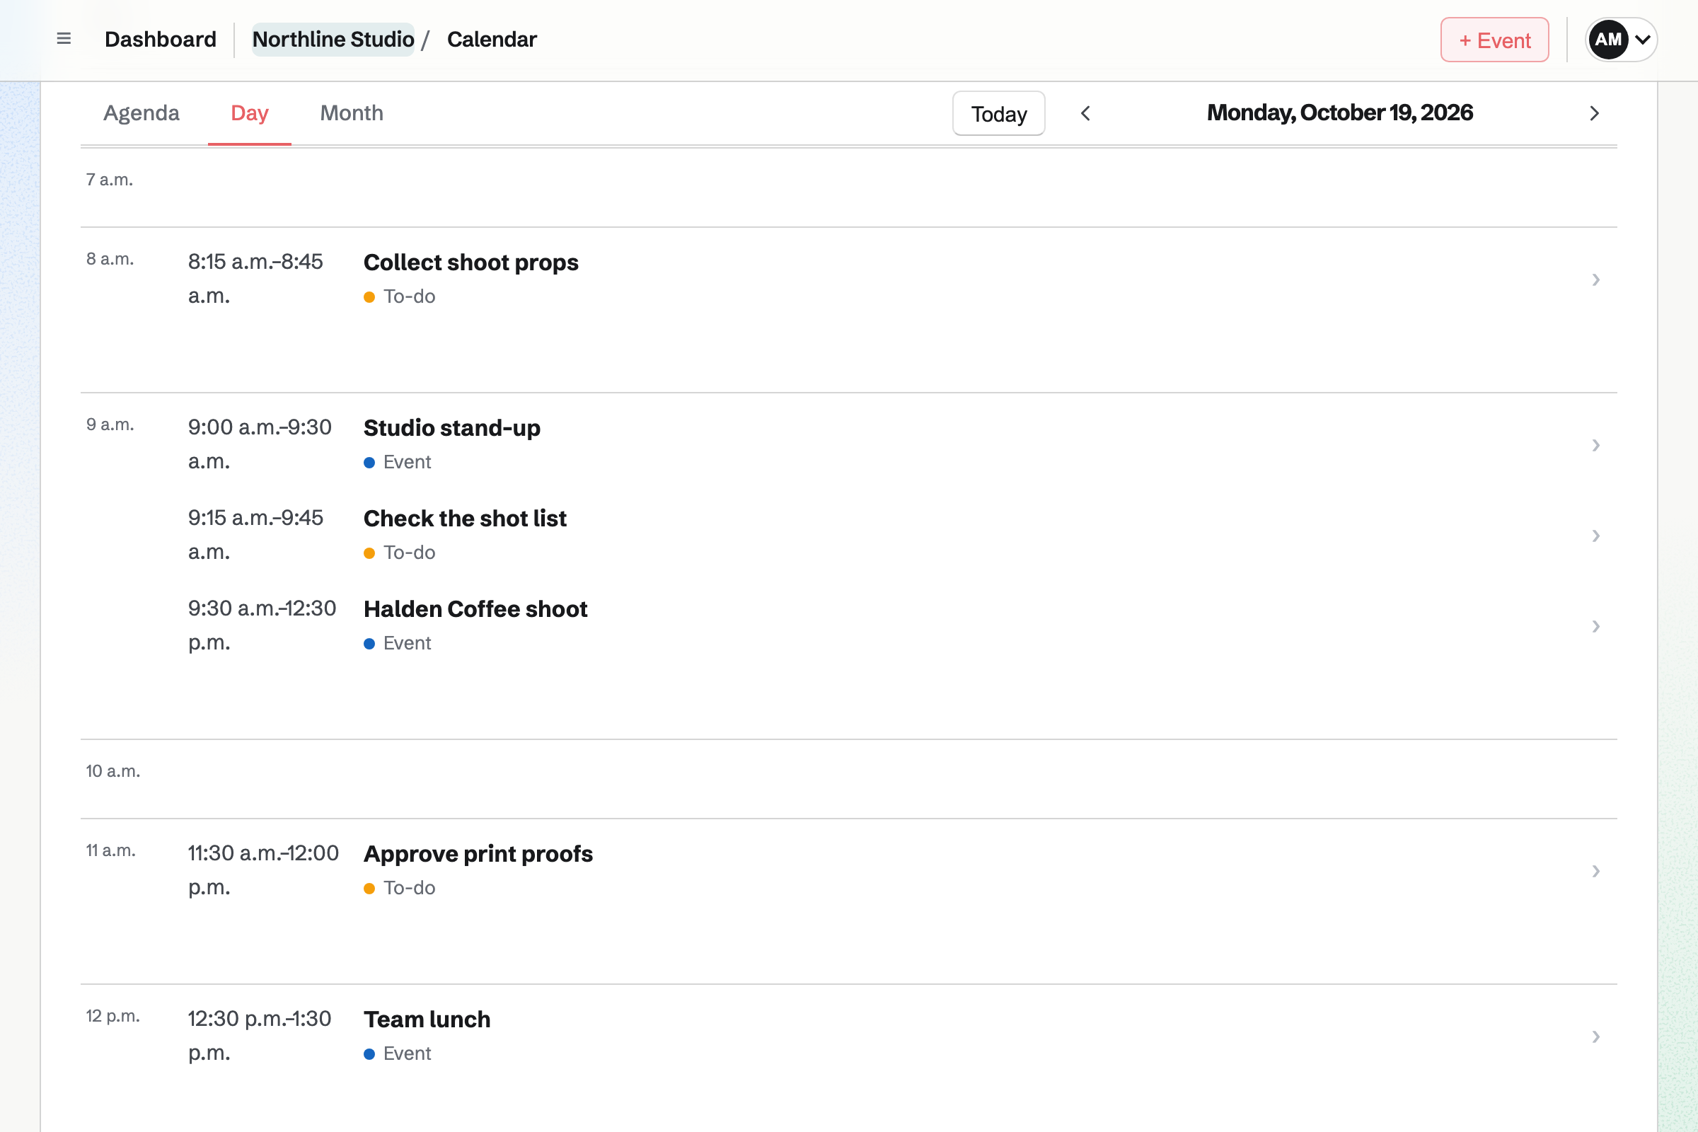
Task: Expand Halden Coffee shoot chevron
Action: [x=1595, y=626]
